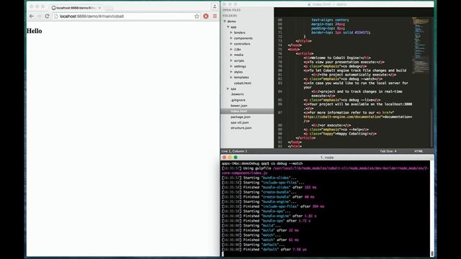
Task: Click the editor minimap preview
Action: 421,45
